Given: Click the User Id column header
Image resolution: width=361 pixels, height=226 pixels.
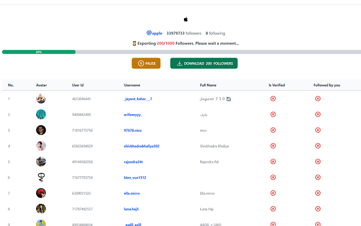Looking at the screenshot, I should (78, 85).
